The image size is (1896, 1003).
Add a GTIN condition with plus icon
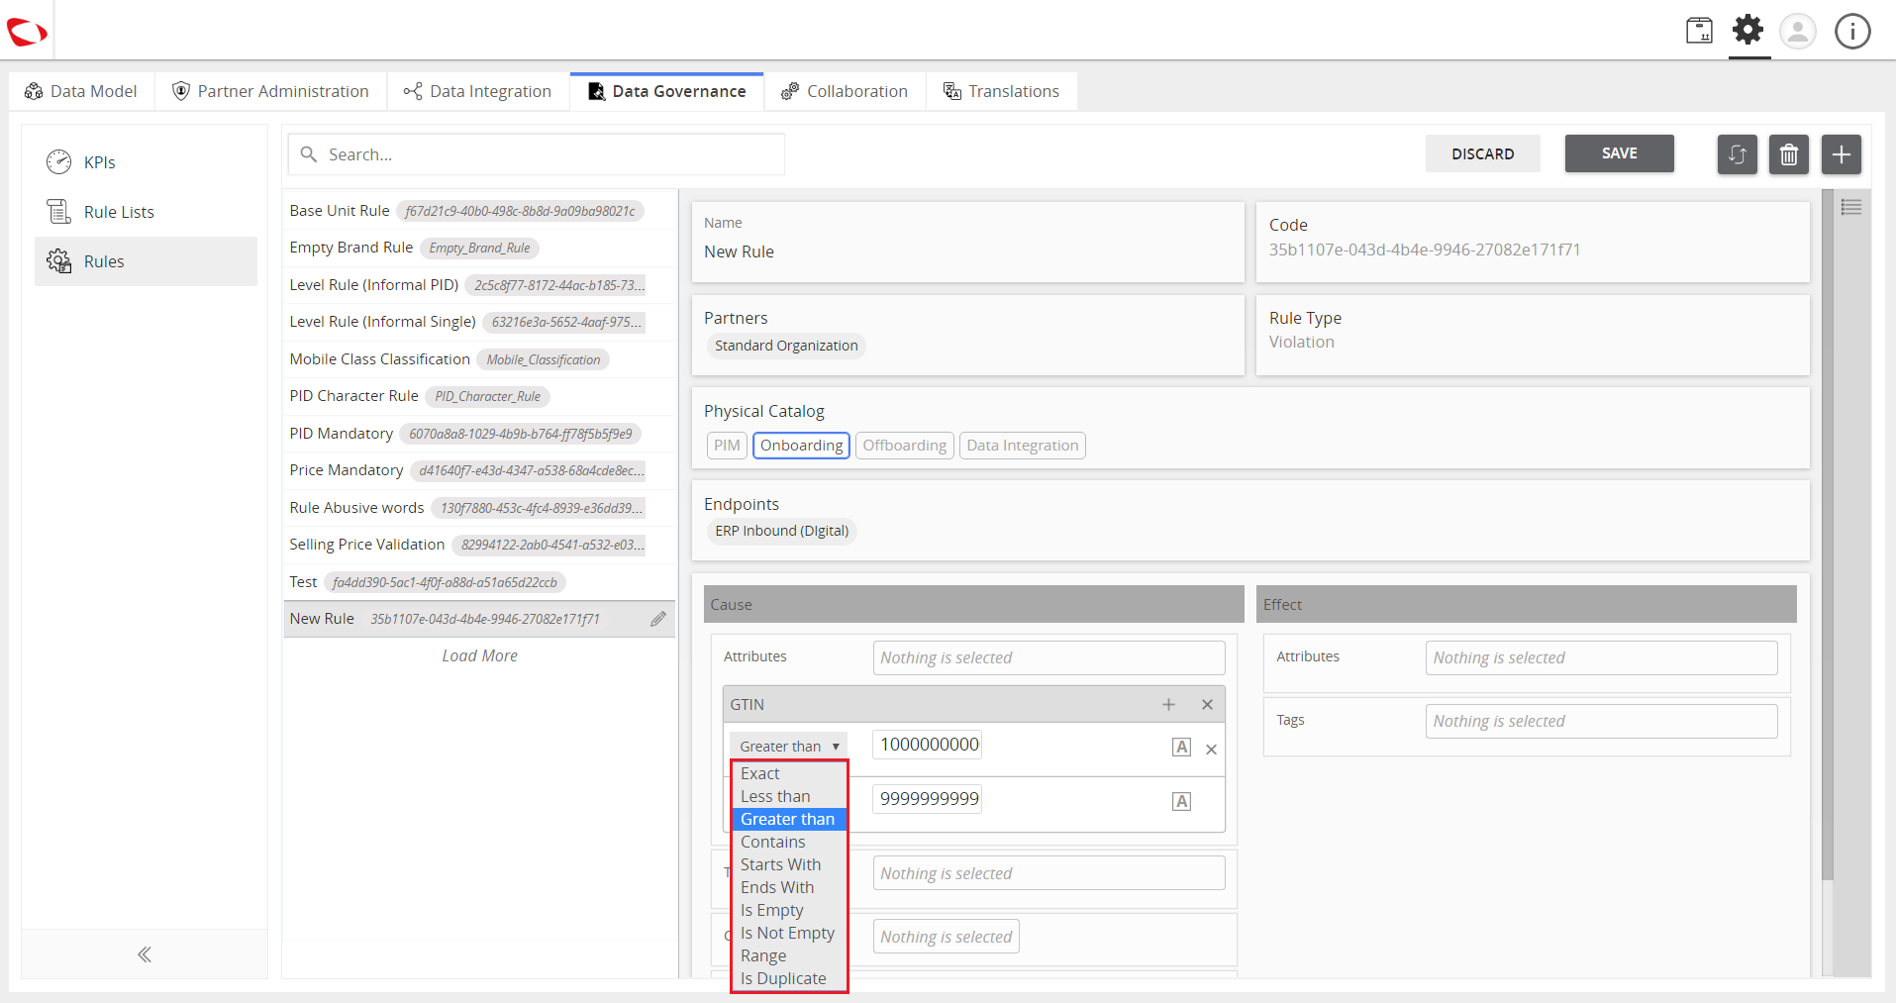[1168, 704]
